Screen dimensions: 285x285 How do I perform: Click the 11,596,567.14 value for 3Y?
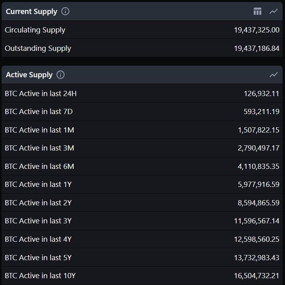[x=257, y=221]
